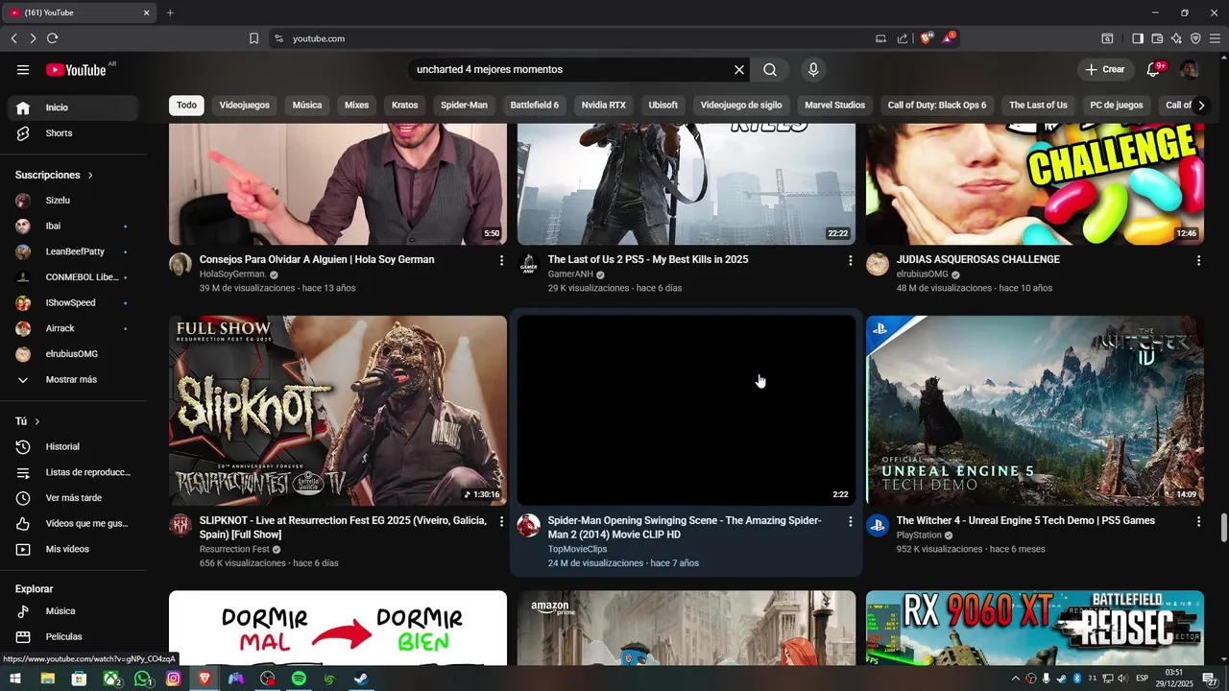
Task: Click the magnifier search button
Action: coord(770,69)
